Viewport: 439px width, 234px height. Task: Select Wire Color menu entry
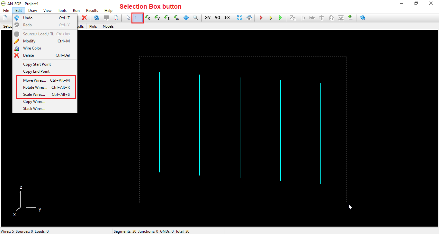(45, 48)
